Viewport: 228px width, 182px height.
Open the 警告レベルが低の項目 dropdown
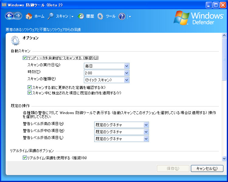click(122, 139)
